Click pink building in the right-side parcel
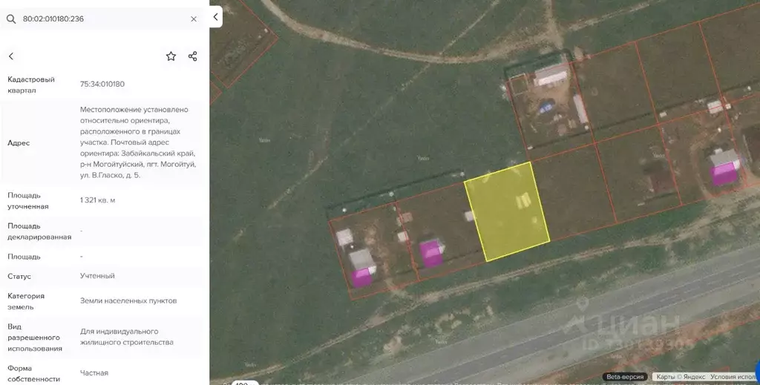The width and height of the screenshot is (760, 385). coord(723,174)
